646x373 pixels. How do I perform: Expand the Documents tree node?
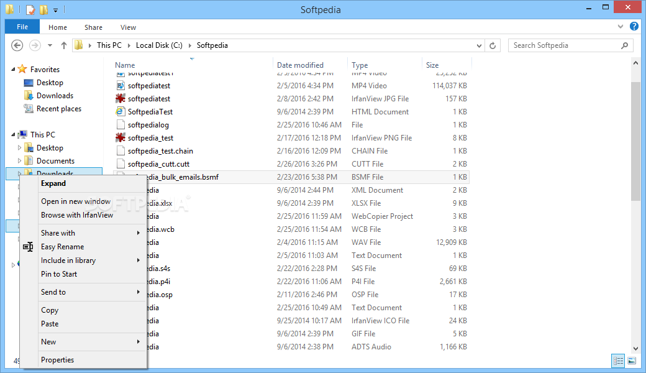pos(19,161)
